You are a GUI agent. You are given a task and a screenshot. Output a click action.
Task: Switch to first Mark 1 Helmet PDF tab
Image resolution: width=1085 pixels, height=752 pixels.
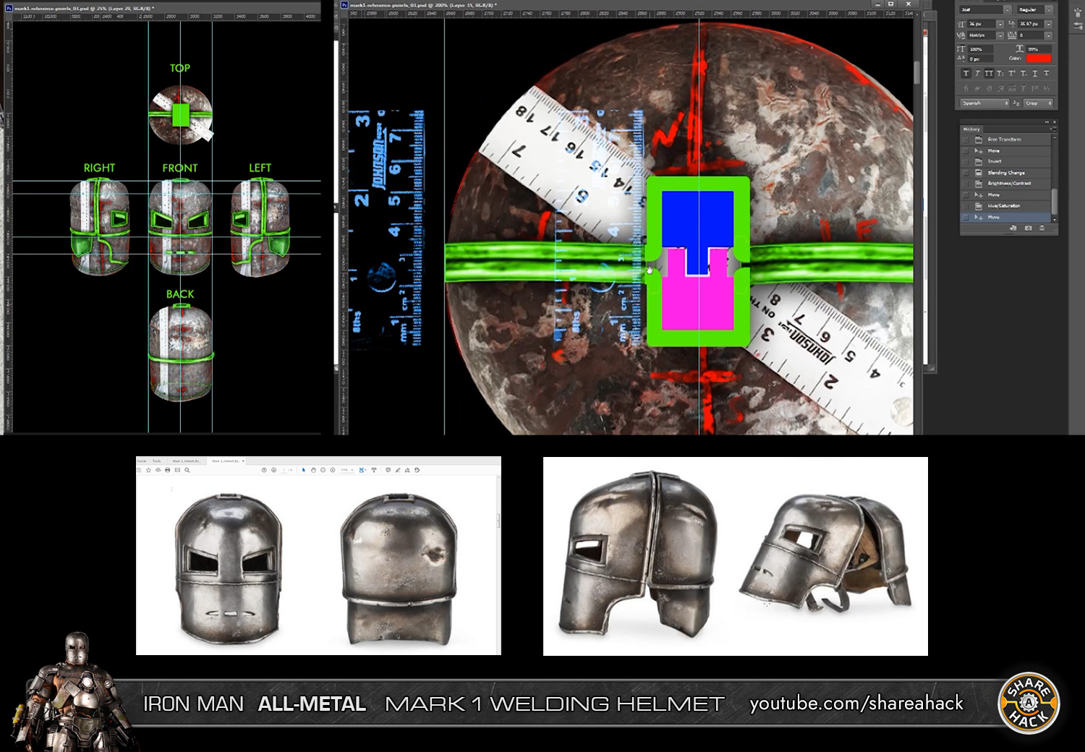(187, 461)
